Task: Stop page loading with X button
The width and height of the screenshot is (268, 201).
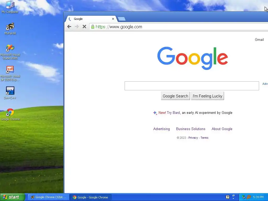Action: point(84,27)
